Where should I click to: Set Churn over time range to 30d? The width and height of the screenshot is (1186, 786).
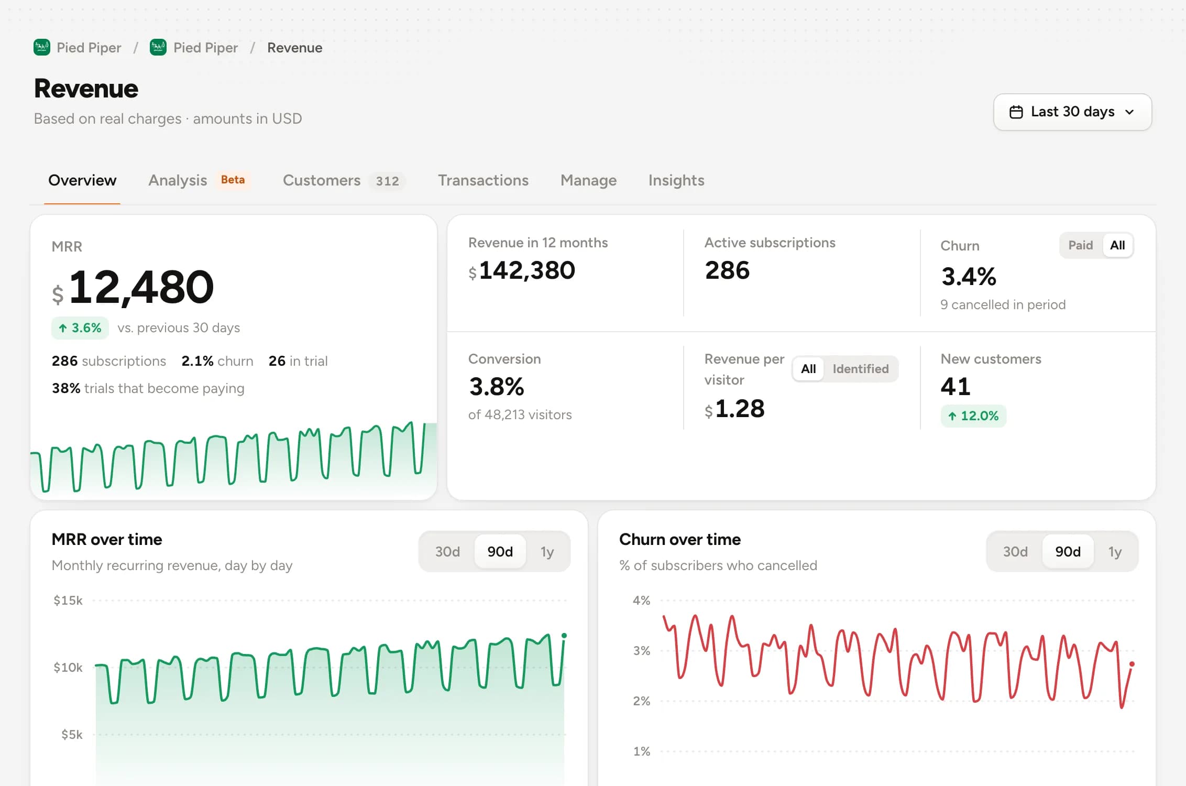[1015, 552]
